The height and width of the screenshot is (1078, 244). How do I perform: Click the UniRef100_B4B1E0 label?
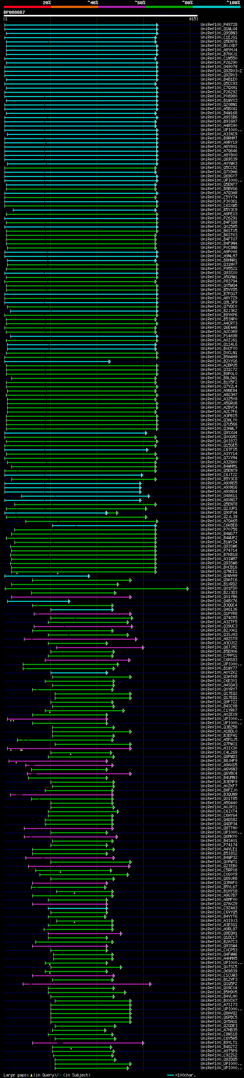(219, 80)
